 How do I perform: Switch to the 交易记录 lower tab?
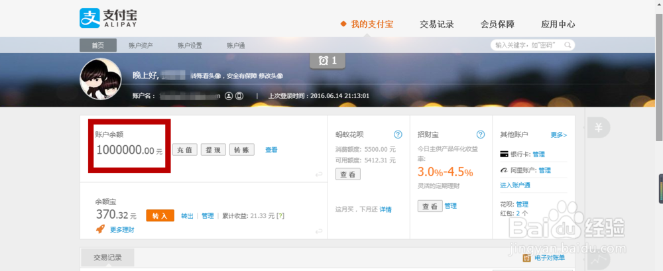(x=107, y=258)
